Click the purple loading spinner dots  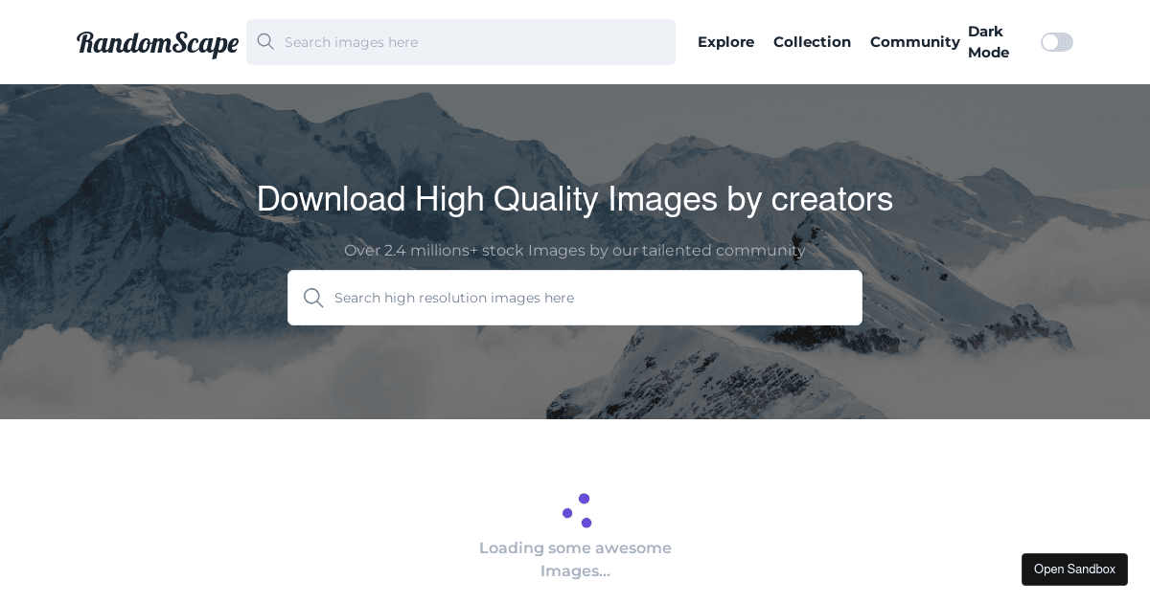(577, 511)
